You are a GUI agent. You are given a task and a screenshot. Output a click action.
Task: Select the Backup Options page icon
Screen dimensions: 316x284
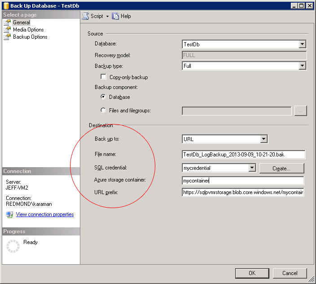click(7, 37)
